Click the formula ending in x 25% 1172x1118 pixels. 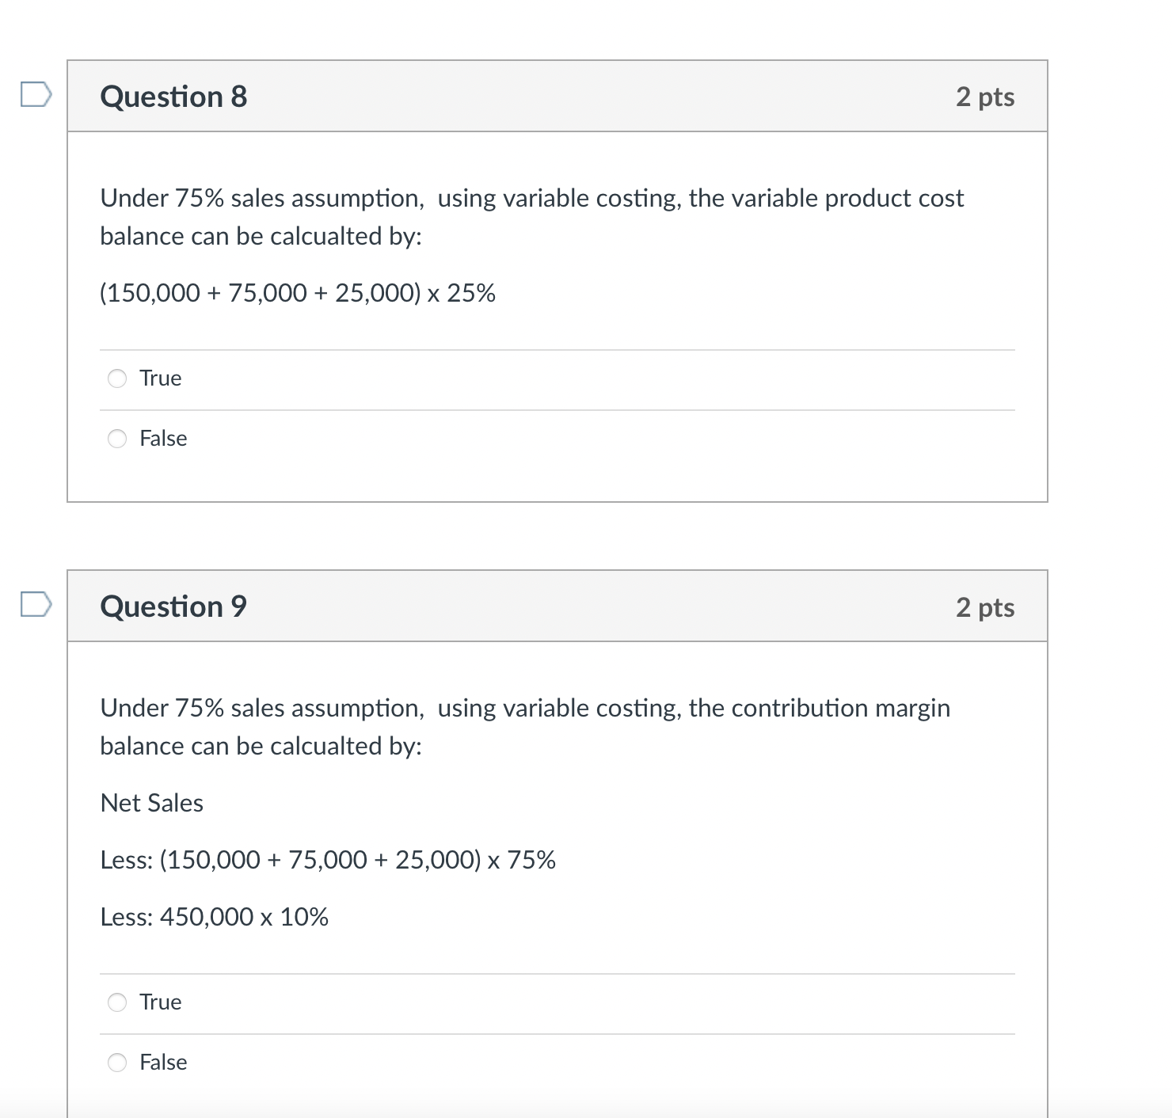pyautogui.click(x=298, y=294)
